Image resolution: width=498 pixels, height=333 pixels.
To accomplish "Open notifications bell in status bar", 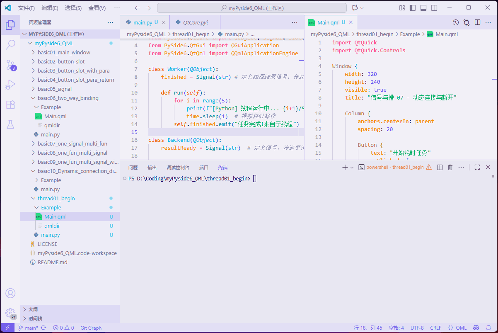I will point(488,328).
